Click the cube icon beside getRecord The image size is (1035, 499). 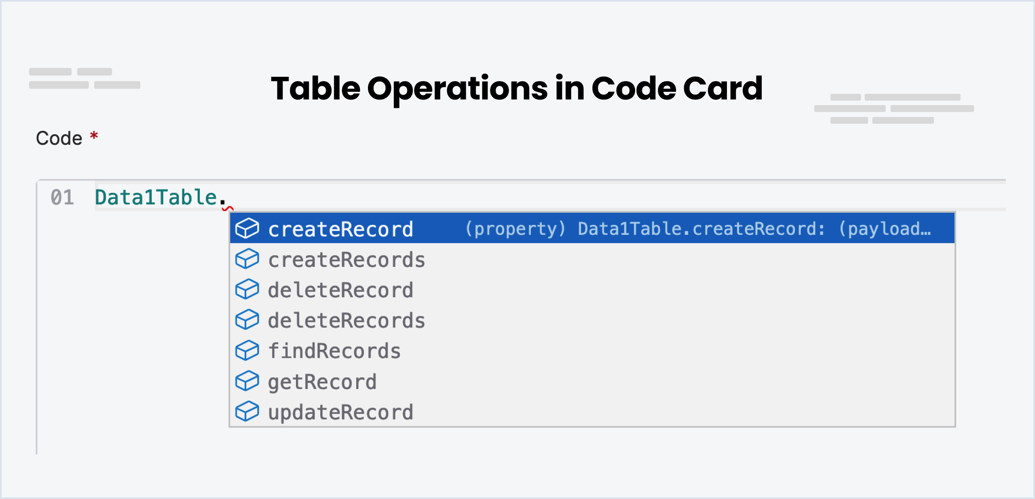coord(247,381)
